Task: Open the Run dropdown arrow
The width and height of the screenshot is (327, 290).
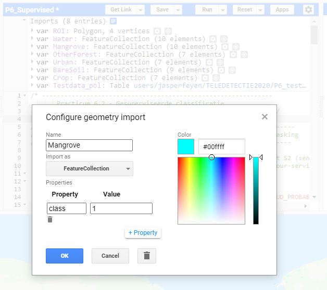Action: point(223,10)
